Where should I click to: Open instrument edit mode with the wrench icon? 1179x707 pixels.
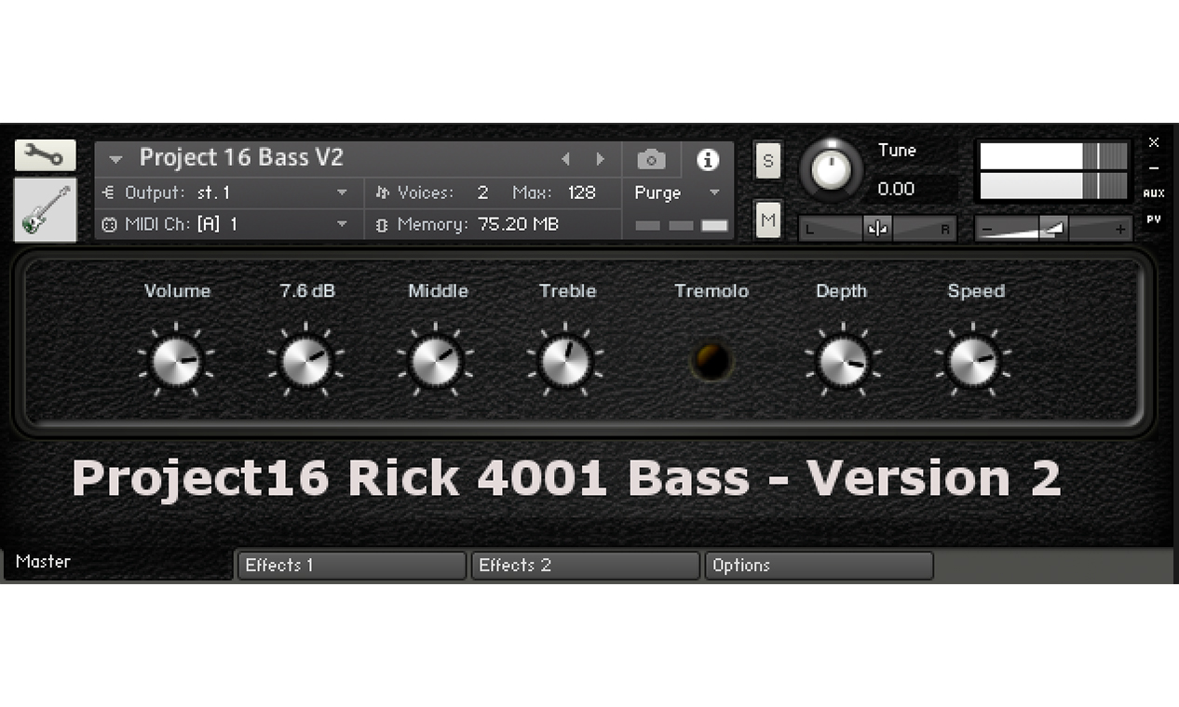tap(45, 155)
